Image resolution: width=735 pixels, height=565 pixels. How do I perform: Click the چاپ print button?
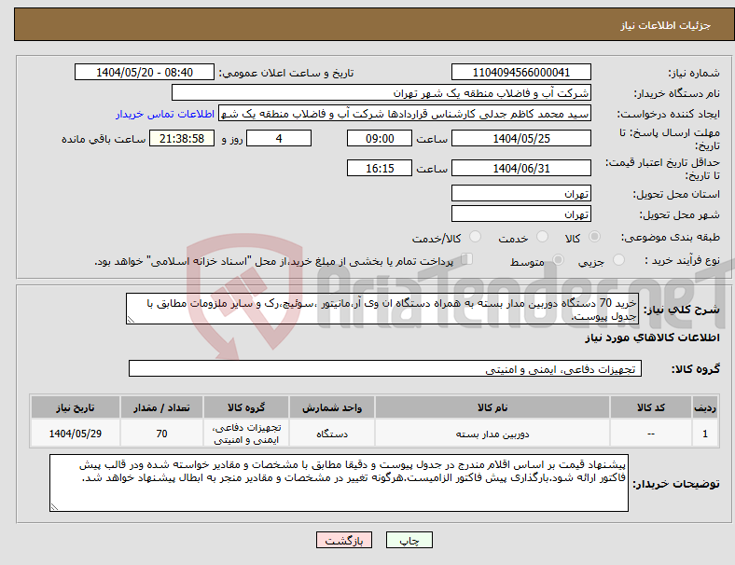[x=409, y=540]
